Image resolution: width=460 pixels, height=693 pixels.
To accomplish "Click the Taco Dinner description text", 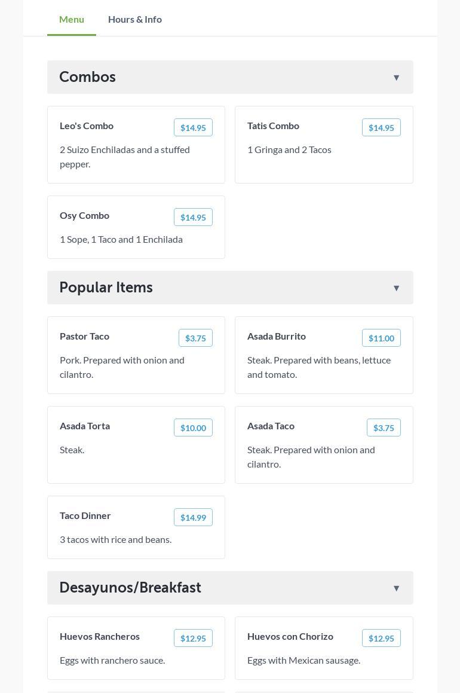I will (115, 539).
